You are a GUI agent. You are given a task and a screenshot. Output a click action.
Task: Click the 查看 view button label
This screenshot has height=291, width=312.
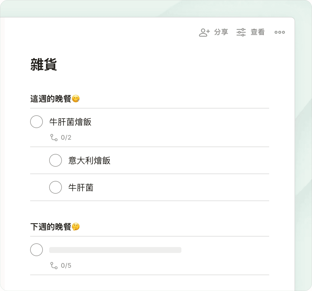(x=258, y=32)
